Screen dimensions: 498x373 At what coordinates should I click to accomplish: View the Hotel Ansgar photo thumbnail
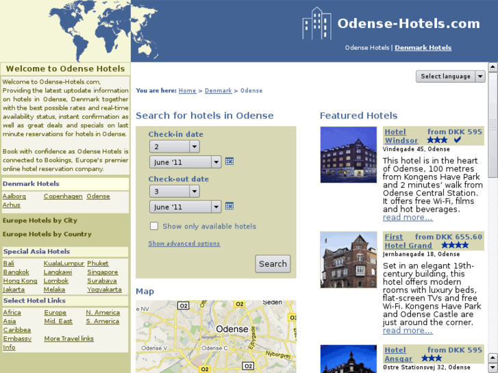click(x=349, y=359)
